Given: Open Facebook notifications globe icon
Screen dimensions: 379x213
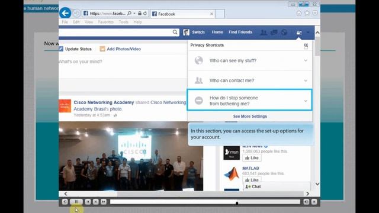Looking at the screenshot, I should coord(284,33).
